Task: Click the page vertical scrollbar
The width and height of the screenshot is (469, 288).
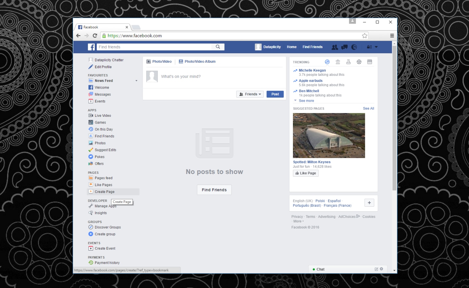Action: tap(394, 118)
